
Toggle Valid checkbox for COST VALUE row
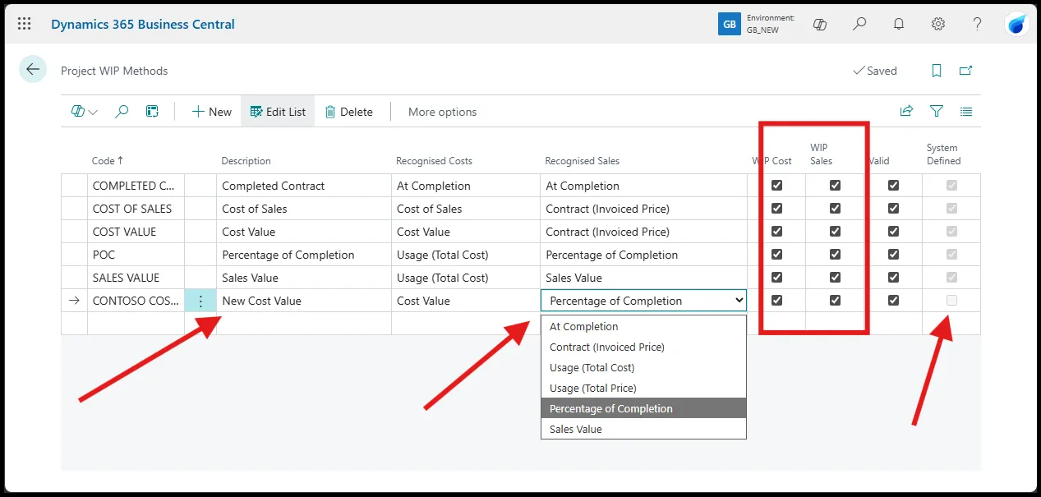(893, 232)
